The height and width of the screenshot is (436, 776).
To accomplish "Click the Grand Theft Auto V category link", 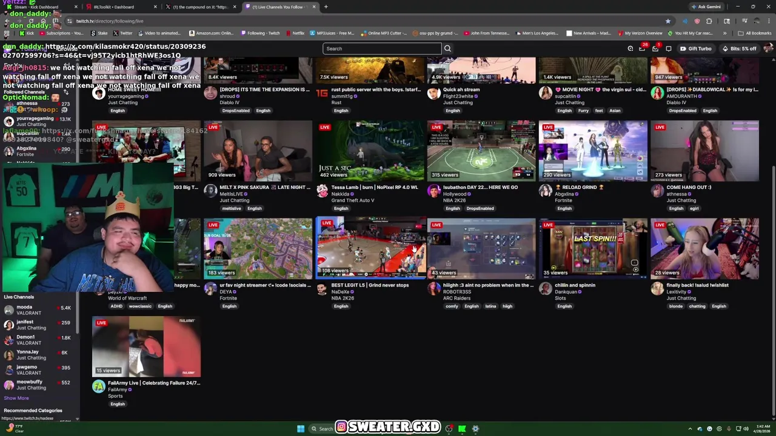I will click(352, 200).
